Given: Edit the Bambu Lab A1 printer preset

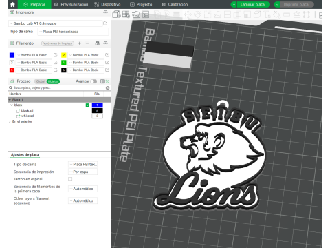Looking at the screenshot, I should tap(105, 23).
